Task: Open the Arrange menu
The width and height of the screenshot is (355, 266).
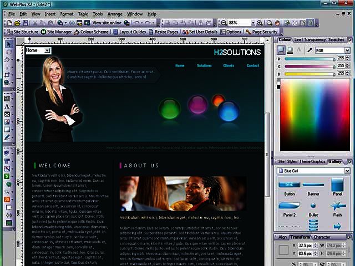Action: (115, 13)
